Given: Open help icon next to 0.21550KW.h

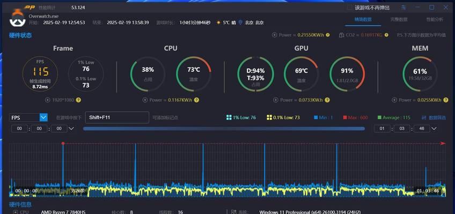Looking at the screenshot, I should (328, 35).
